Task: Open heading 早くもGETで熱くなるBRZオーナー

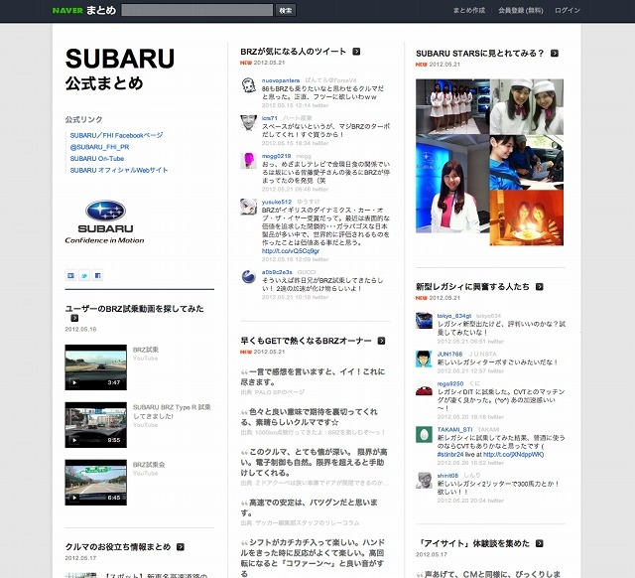Action: (307, 341)
